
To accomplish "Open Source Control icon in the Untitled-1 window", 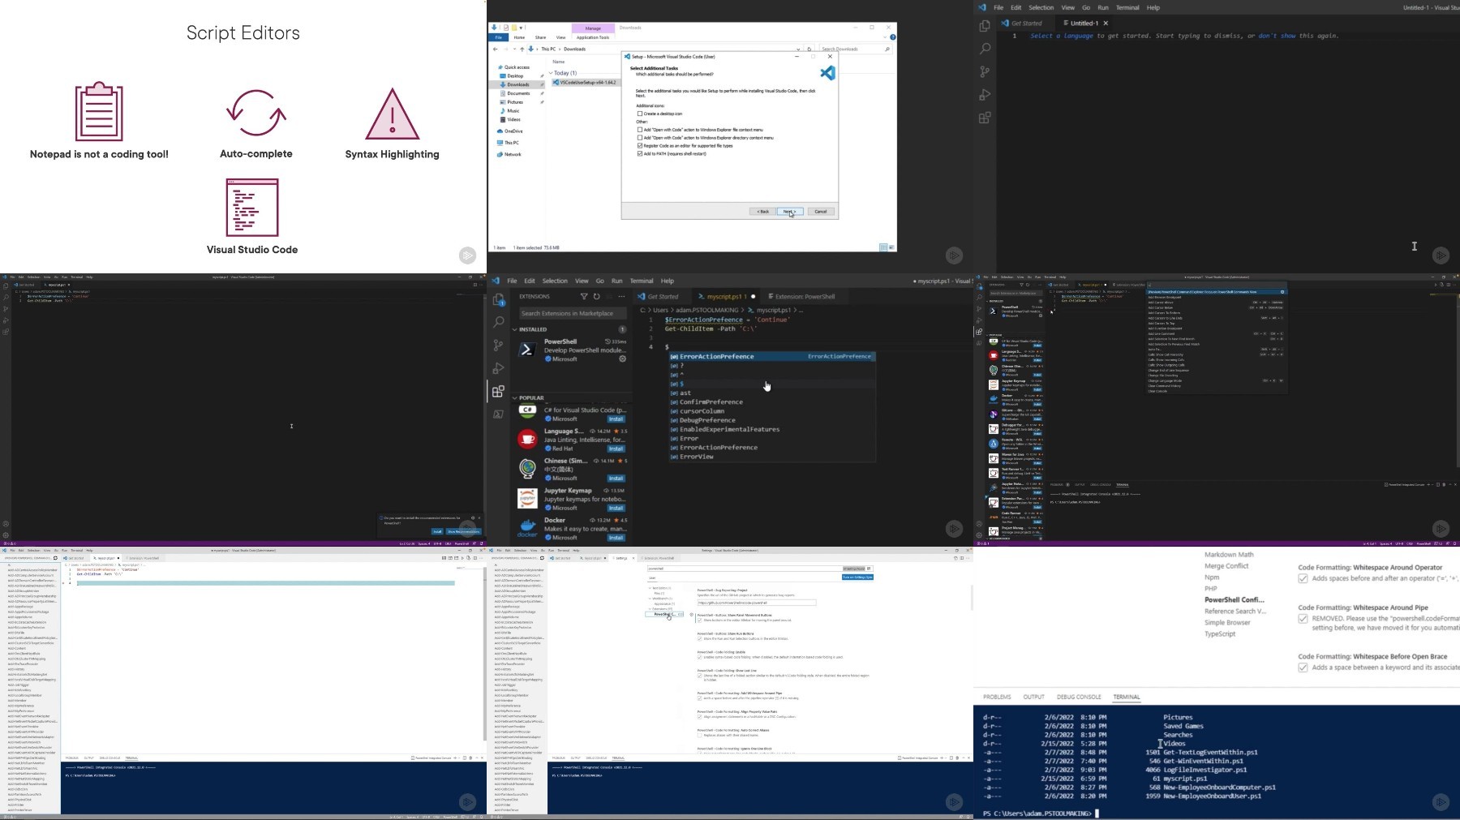I will pos(985,72).
